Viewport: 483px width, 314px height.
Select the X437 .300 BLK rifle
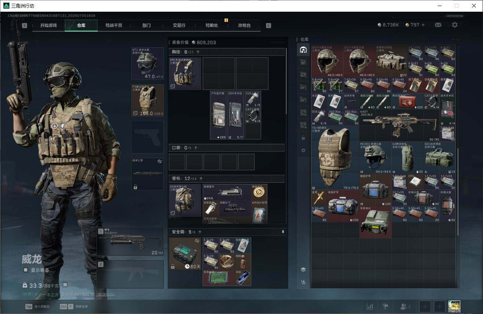[399, 126]
